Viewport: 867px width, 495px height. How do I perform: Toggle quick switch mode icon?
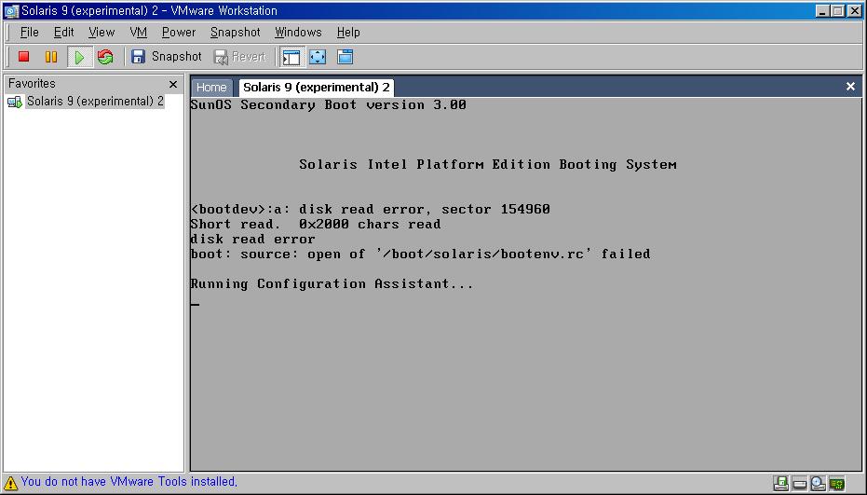pos(345,57)
